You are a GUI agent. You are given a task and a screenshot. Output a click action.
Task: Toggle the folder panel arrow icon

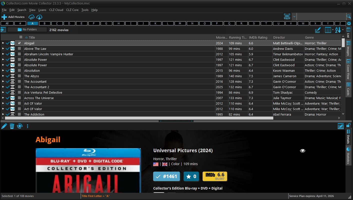point(3,30)
